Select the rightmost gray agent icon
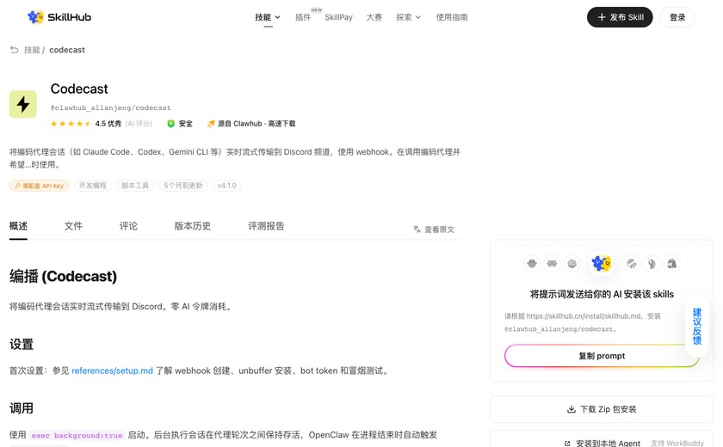The image size is (723, 447). (672, 264)
